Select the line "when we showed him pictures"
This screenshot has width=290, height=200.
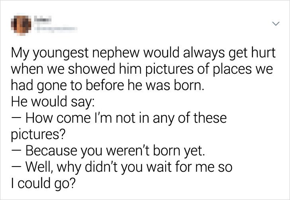coord(142,69)
